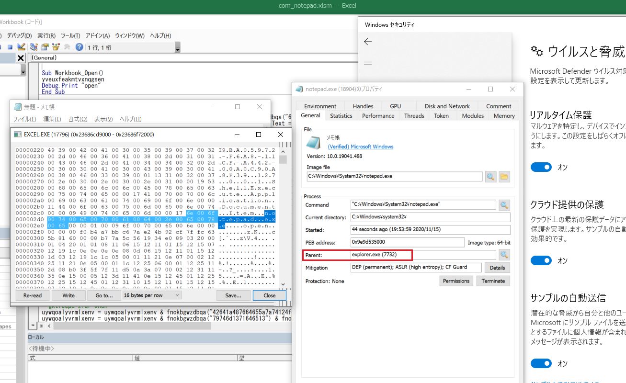Switch to the Token tab
This screenshot has width=626, height=383.
[441, 116]
